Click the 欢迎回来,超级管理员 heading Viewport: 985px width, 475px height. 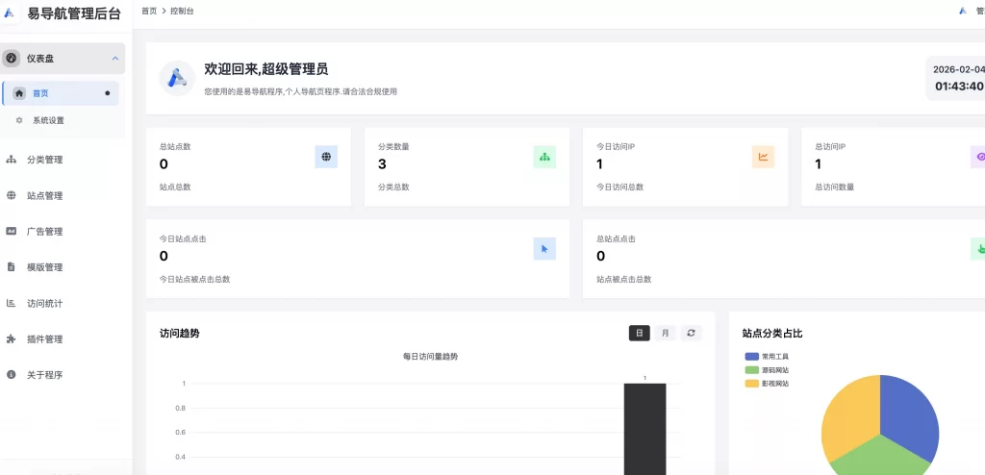(265, 70)
